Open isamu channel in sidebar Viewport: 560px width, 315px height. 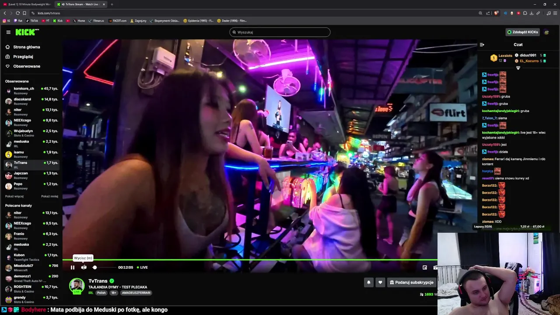(31, 154)
